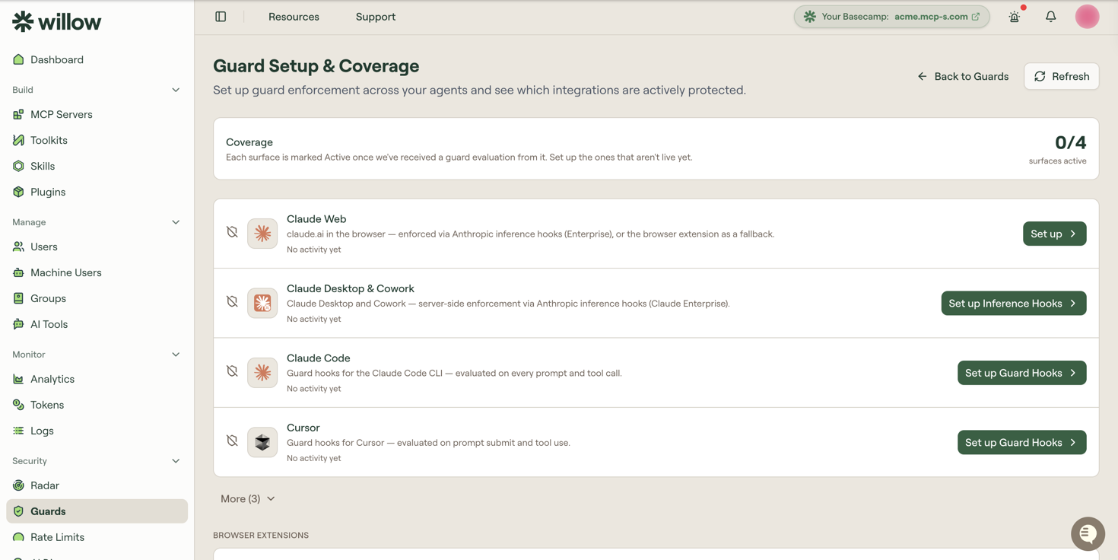The image size is (1118, 560).
Task: Click the Coverage heading
Action: click(249, 142)
